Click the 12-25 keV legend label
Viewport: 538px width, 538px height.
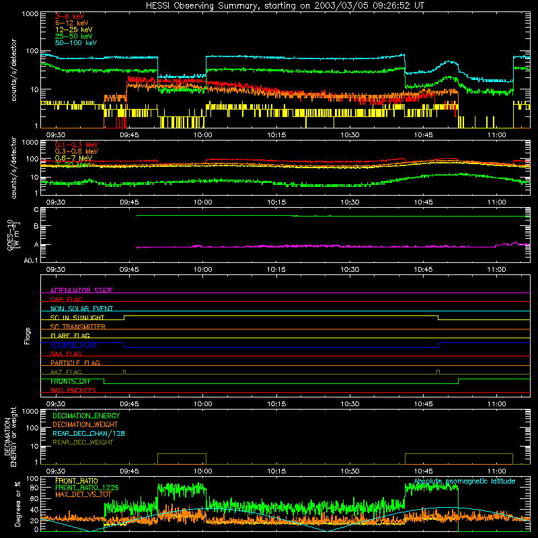click(74, 30)
